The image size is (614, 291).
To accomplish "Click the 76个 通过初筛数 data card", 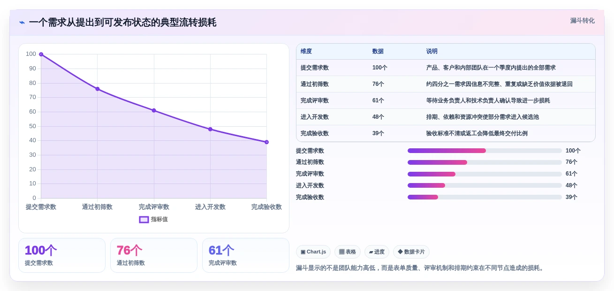I will coord(154,255).
